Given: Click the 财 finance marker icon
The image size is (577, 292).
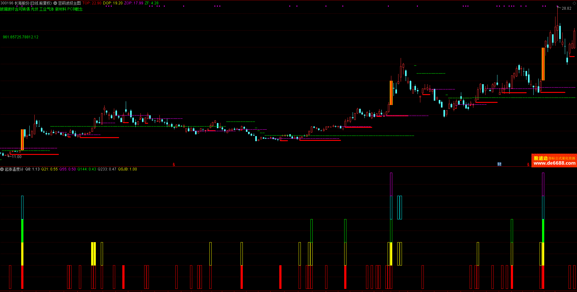Looking at the screenshot, I should coord(499,164).
